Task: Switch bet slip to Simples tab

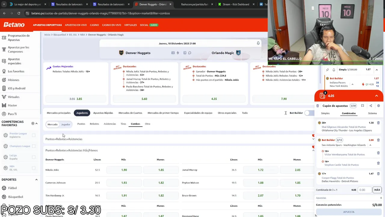Action: point(325,113)
